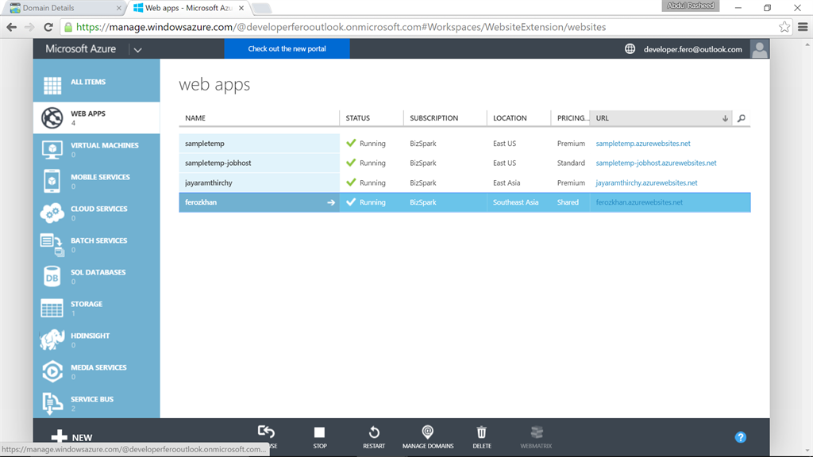Delete the selected web app
Image resolution: width=813 pixels, height=457 pixels.
pos(482,437)
